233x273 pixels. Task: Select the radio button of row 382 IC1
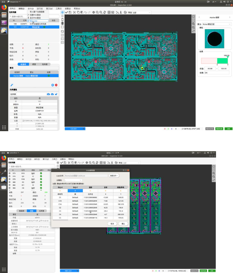(x=10, y=185)
